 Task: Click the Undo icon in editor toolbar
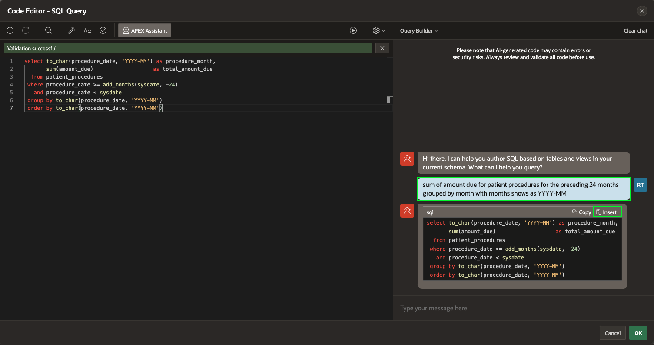10,30
